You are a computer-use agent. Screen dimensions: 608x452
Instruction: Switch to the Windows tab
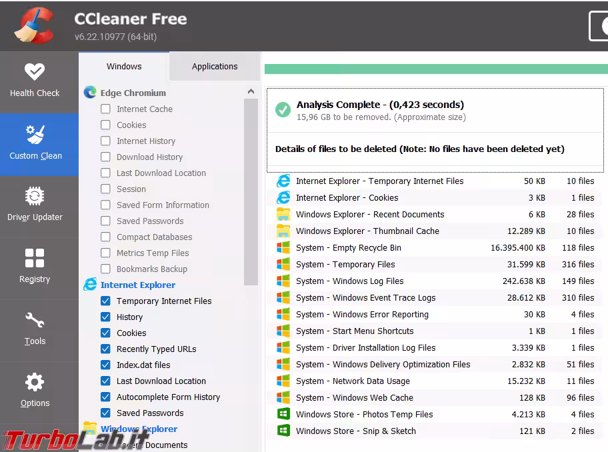124,66
